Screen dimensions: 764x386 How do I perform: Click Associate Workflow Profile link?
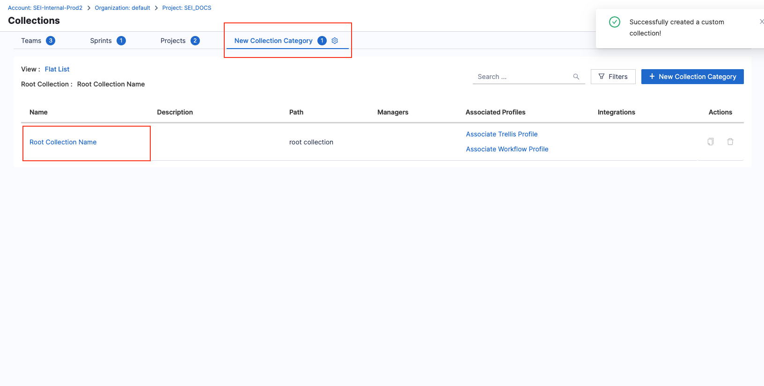pos(507,149)
